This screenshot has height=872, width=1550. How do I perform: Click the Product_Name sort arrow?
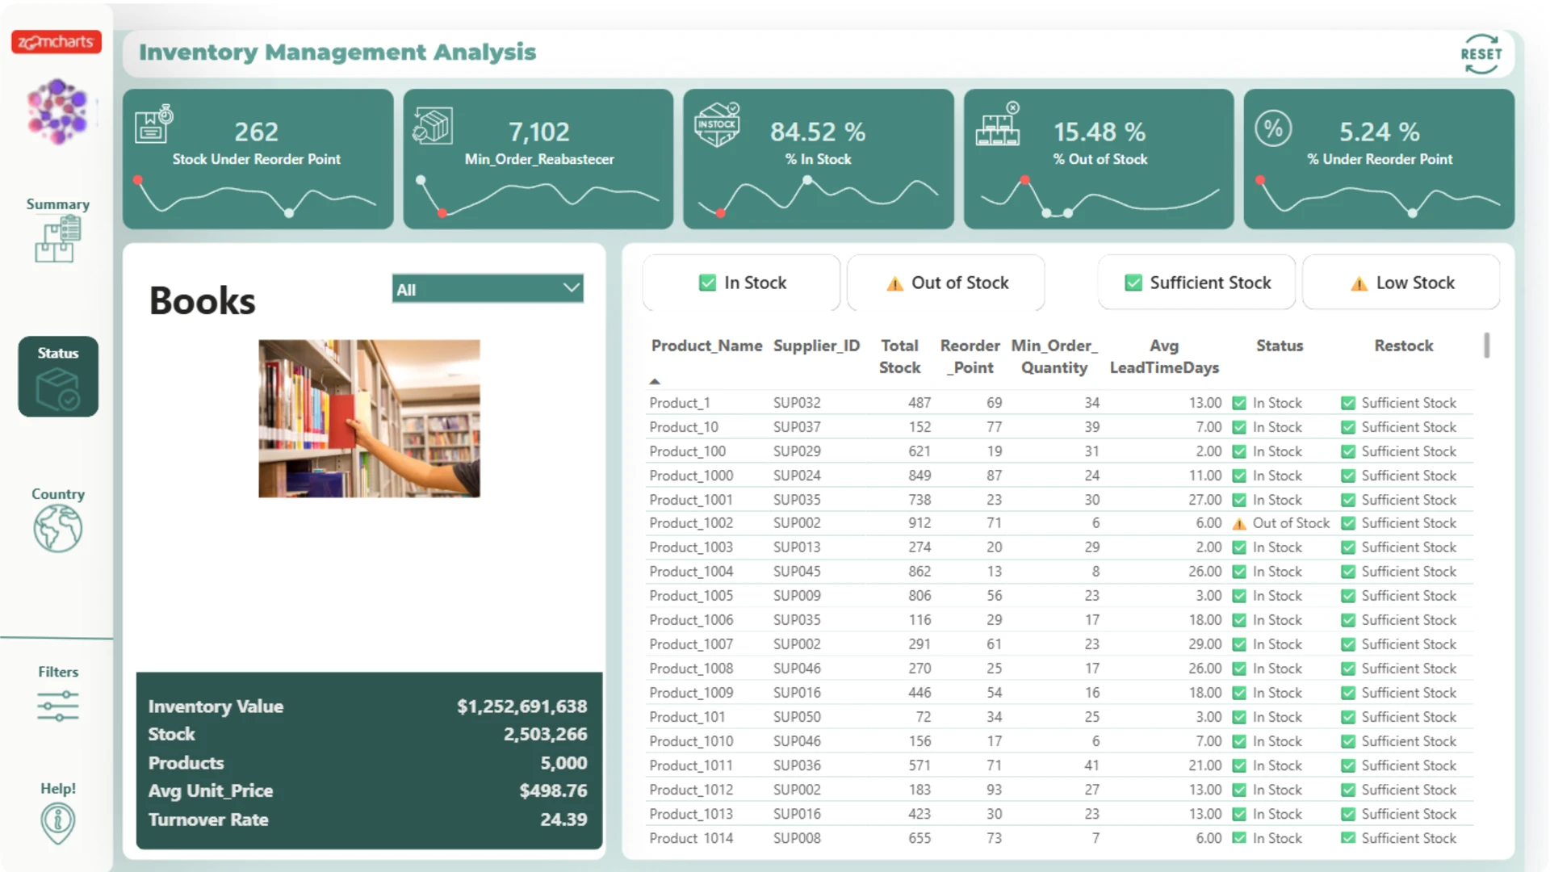click(655, 381)
